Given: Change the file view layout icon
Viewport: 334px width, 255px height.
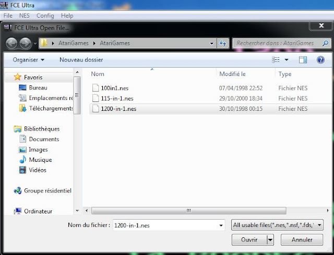Looking at the screenshot, I should [276, 60].
